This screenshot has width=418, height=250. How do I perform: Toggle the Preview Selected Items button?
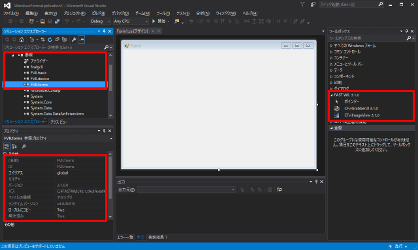click(81, 40)
